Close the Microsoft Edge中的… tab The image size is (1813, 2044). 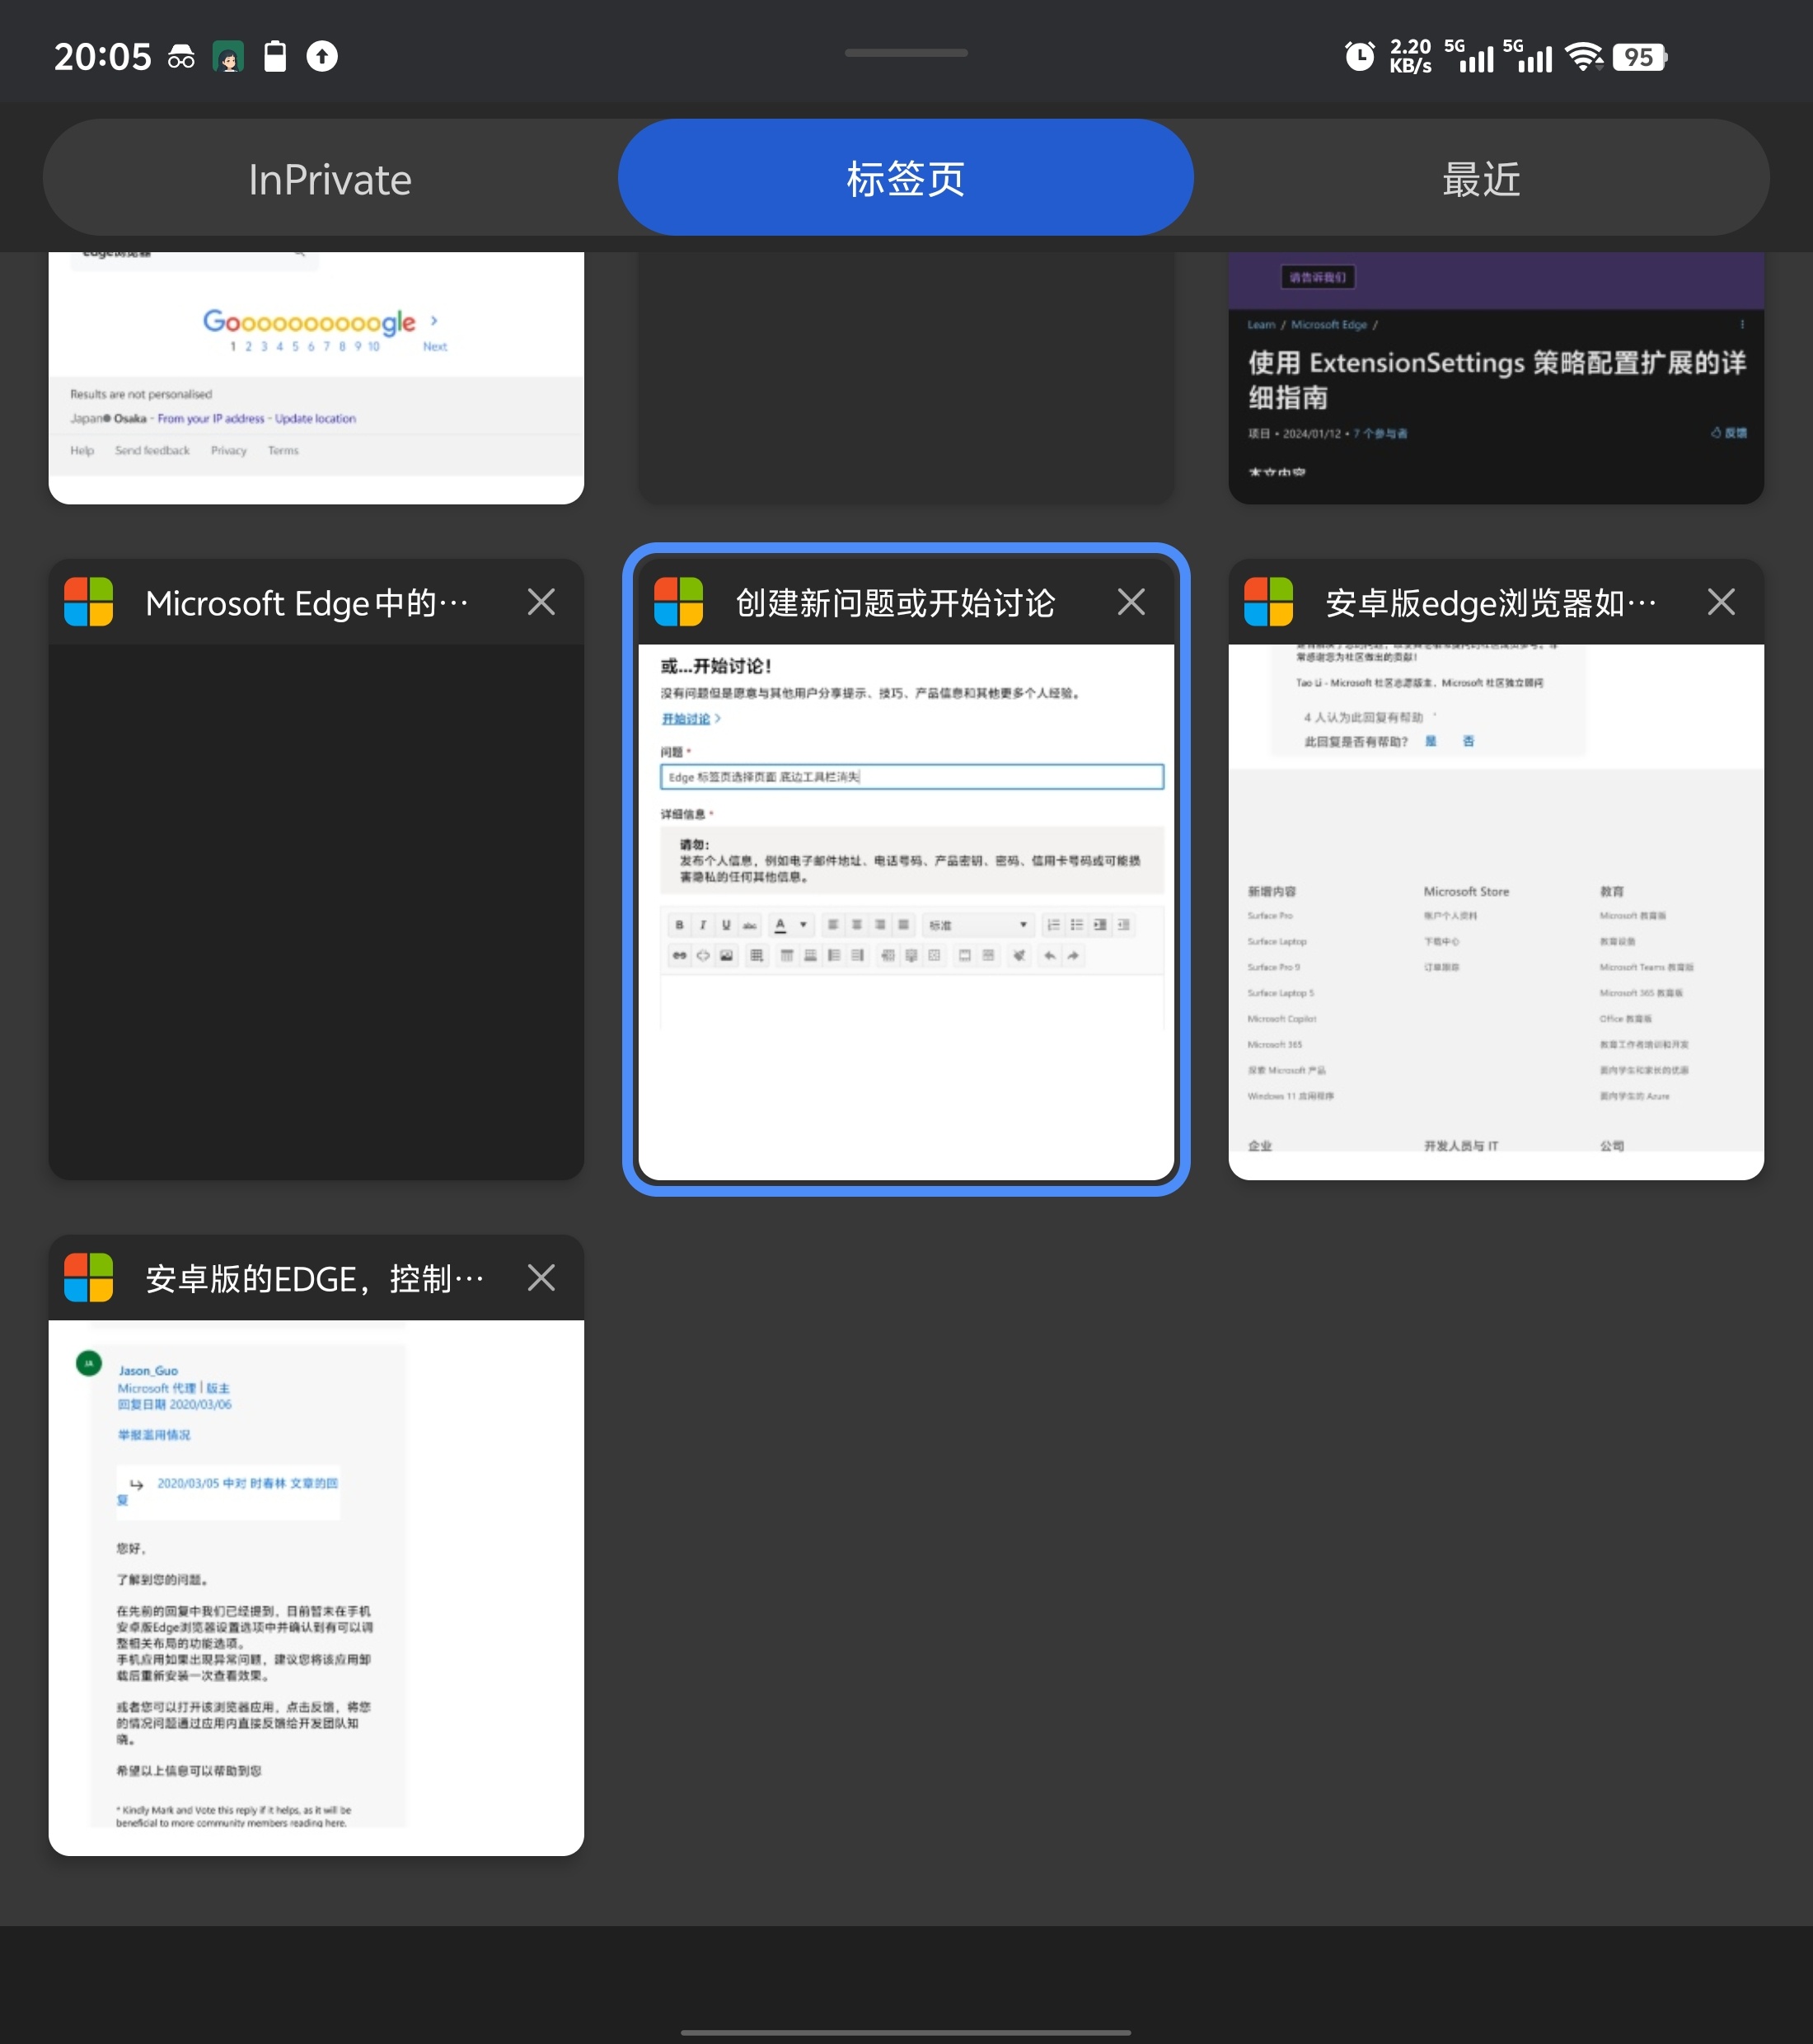[541, 602]
